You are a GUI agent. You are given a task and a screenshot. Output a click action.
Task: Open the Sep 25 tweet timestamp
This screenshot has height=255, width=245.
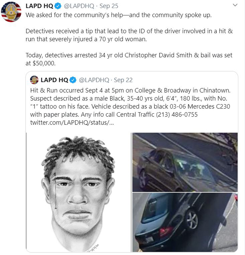pyautogui.click(x=109, y=6)
